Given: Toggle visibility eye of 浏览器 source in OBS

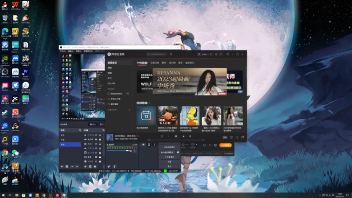Looking at the screenshot, I should tap(96, 161).
